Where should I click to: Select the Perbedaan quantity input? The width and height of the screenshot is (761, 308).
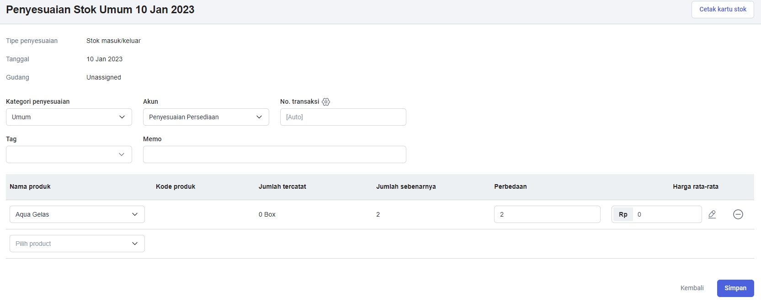(x=547, y=214)
